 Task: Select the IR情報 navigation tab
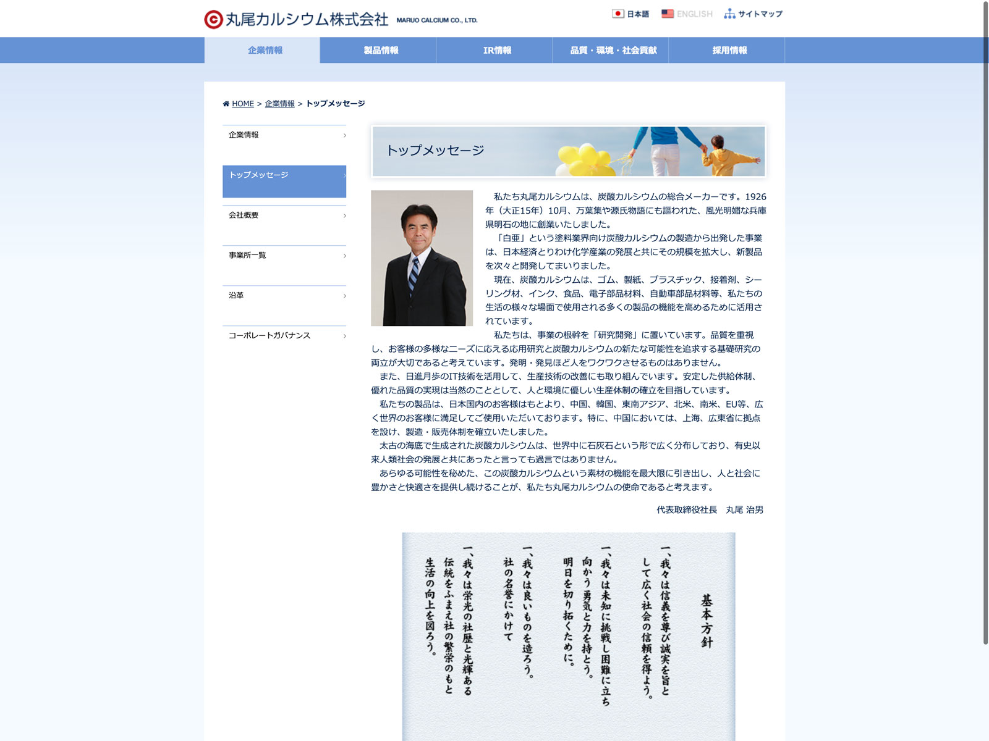497,51
